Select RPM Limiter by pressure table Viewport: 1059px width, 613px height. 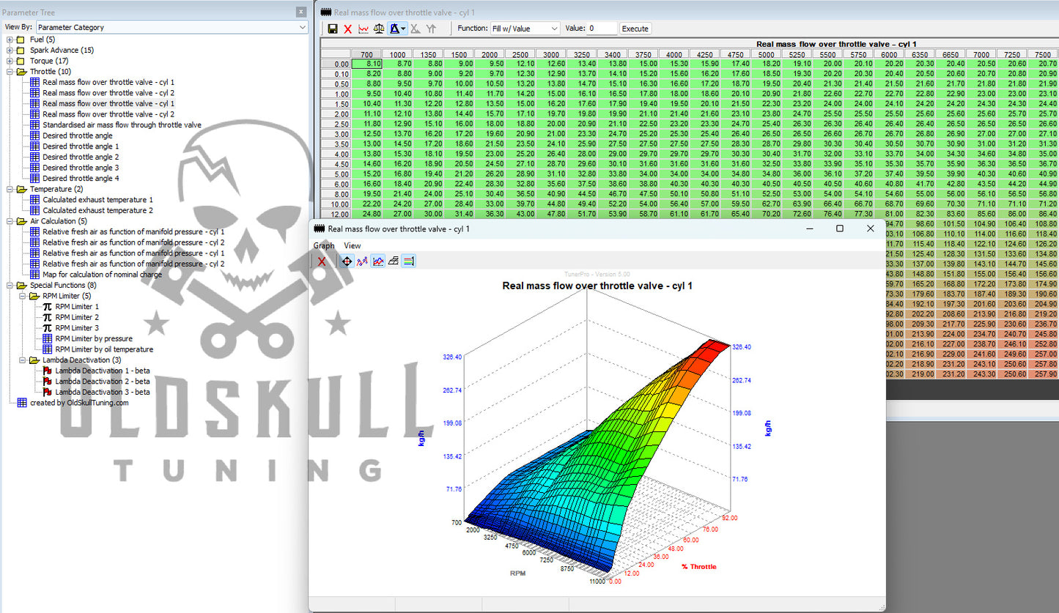pos(93,338)
